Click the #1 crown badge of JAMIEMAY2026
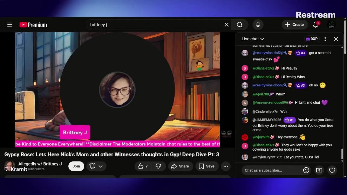347x195 pixels. pyautogui.click(x=290, y=120)
